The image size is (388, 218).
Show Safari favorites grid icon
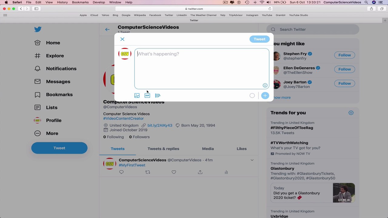5,15
